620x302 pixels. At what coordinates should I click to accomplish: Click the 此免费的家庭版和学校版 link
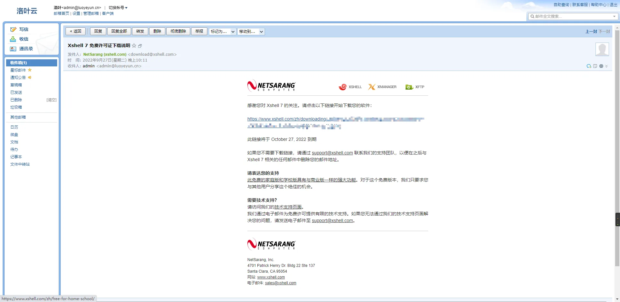[x=302, y=180]
